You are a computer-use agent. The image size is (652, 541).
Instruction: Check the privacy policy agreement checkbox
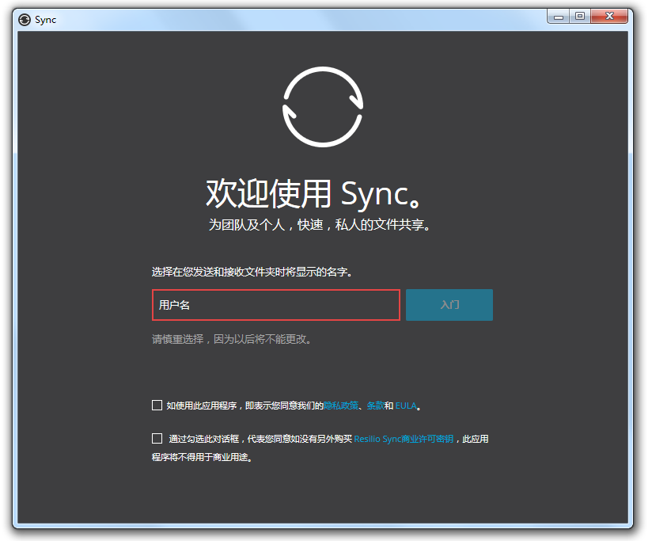157,405
